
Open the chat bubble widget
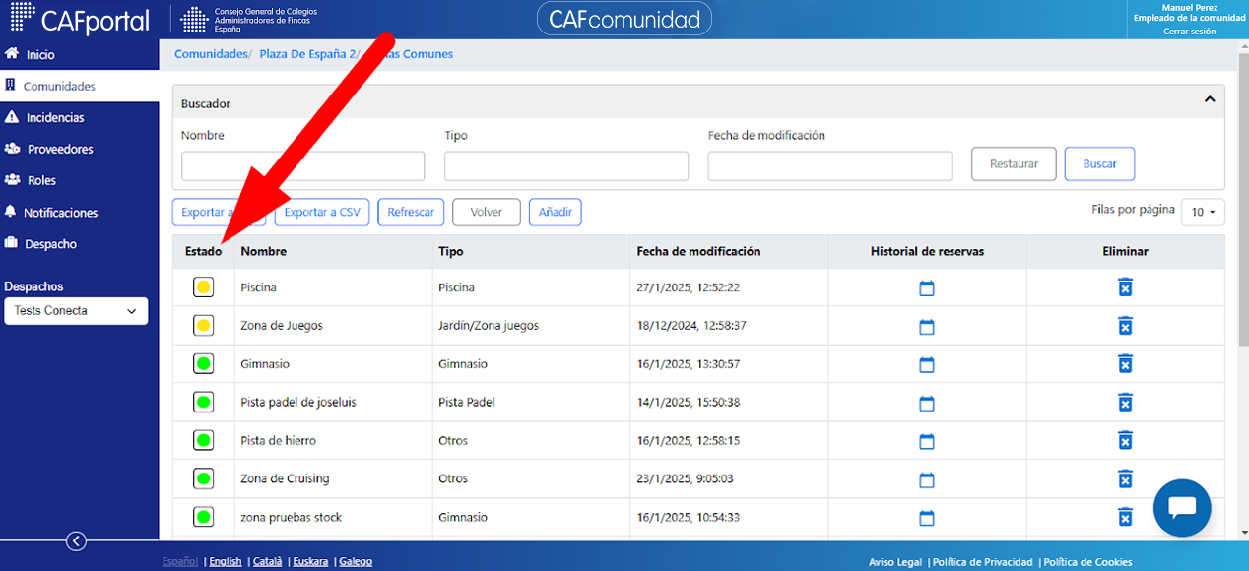tap(1182, 508)
